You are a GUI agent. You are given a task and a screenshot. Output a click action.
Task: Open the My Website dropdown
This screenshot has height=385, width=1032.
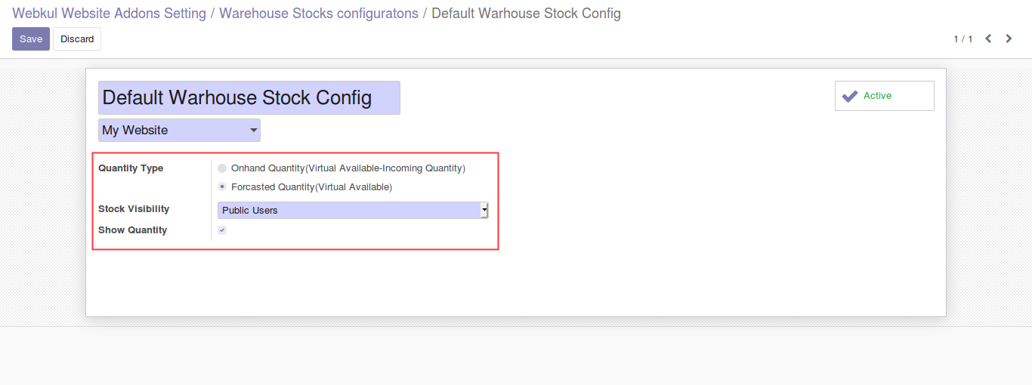click(x=179, y=131)
